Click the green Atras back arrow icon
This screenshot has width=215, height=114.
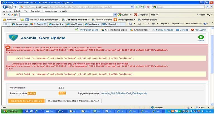click(201, 37)
